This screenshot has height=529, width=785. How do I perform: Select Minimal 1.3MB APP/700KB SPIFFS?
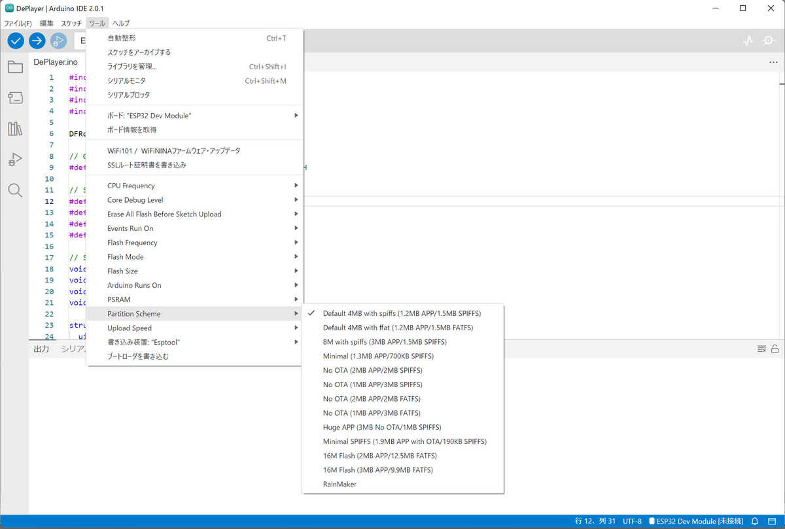pyautogui.click(x=402, y=356)
